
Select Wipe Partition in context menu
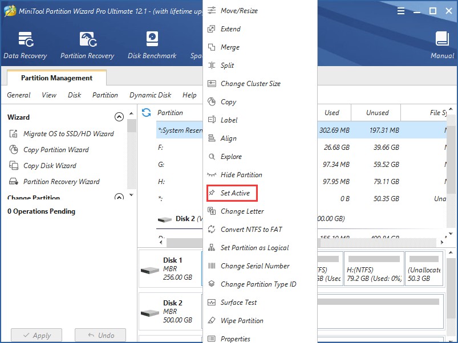point(242,321)
